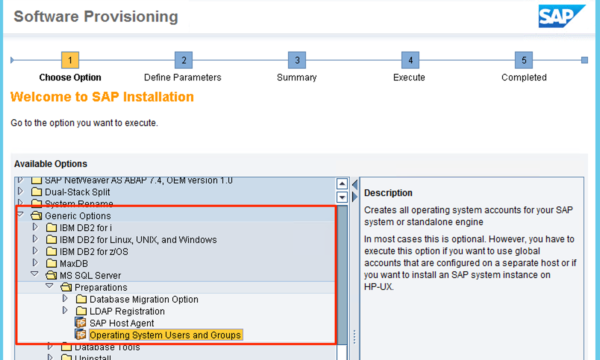Select step 4 Execute in roadmap
This screenshot has height=360, width=600.
click(x=410, y=60)
